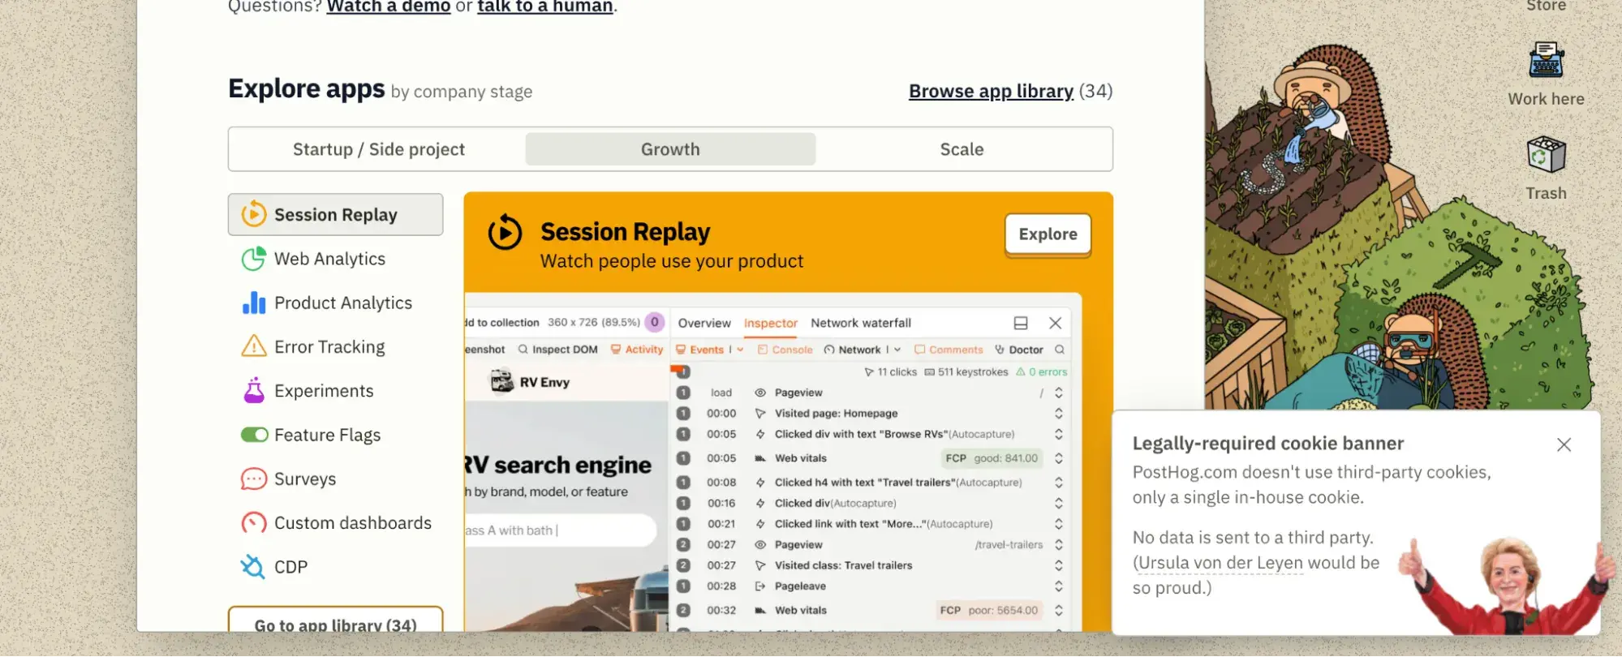Viewport: 1622px width, 657px height.
Task: Click Go to app library (34) button
Action: pos(335,620)
